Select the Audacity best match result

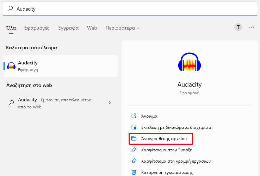(61, 66)
